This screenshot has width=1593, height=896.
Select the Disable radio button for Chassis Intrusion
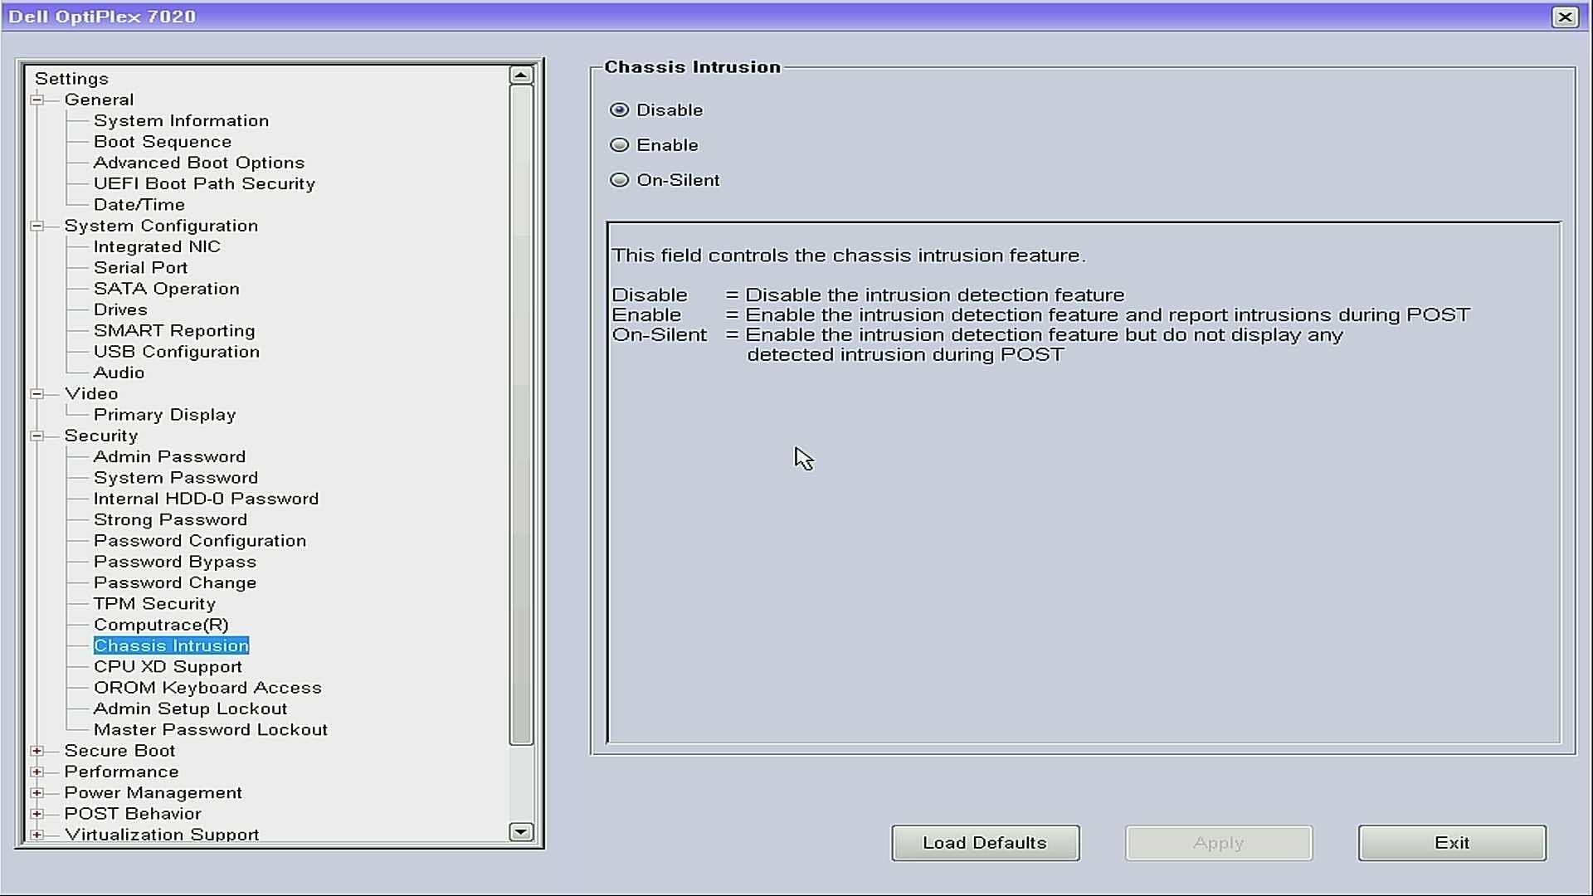click(x=619, y=110)
